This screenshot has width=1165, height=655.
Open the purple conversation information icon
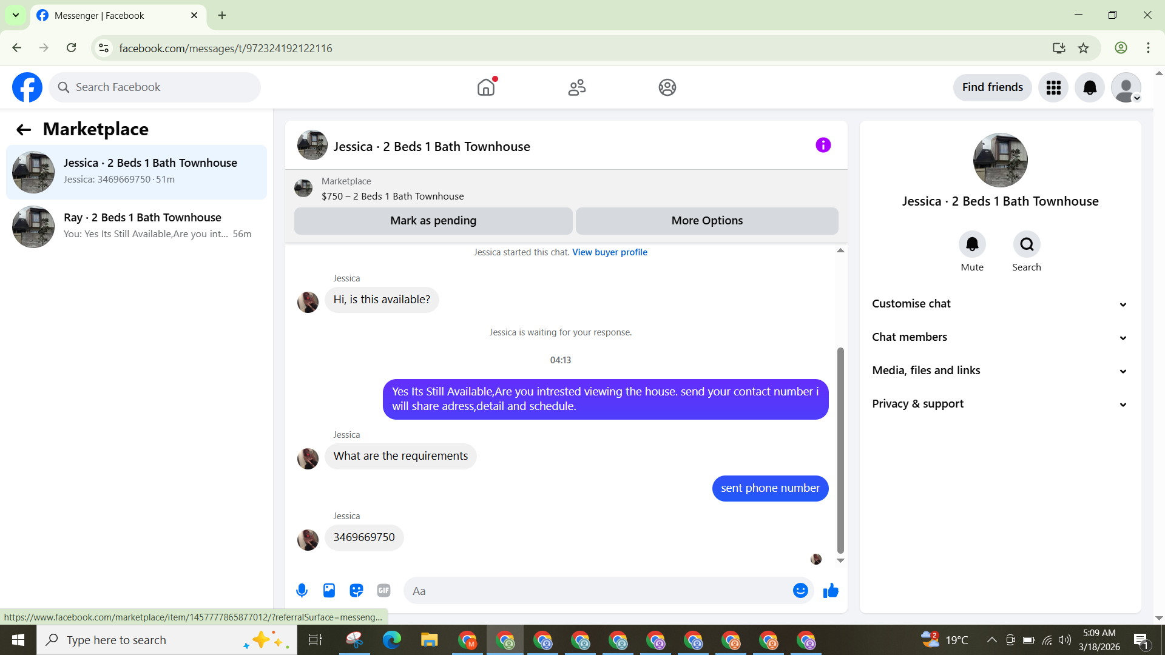(823, 146)
